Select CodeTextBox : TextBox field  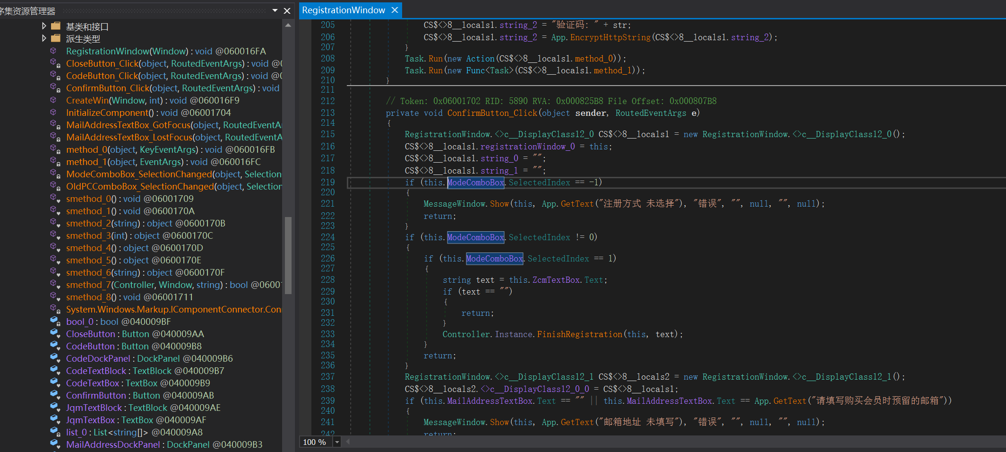138,383
